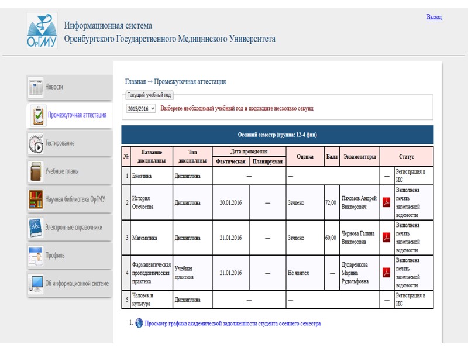Click История Отечества discipline cell

pyautogui.click(x=152, y=202)
